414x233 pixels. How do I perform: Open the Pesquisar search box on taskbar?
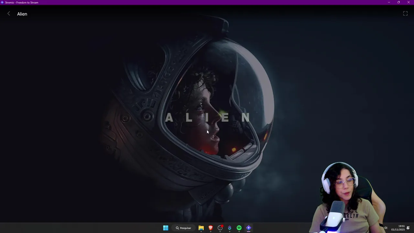[183, 228]
